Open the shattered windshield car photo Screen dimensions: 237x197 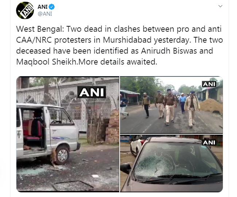click(x=171, y=163)
